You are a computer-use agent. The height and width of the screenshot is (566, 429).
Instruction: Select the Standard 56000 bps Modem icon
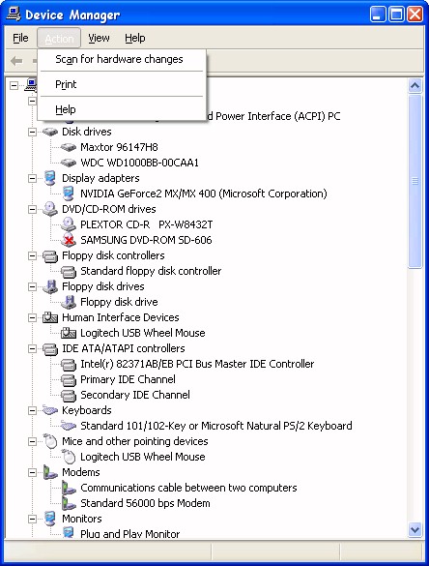click(69, 503)
